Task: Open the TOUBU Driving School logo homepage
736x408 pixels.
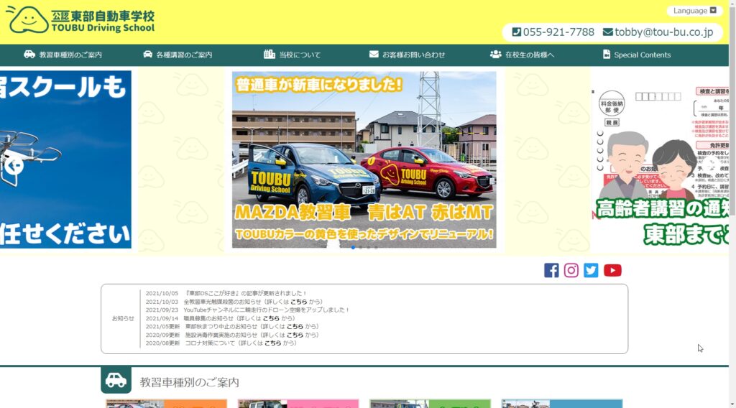Action: 80,20
